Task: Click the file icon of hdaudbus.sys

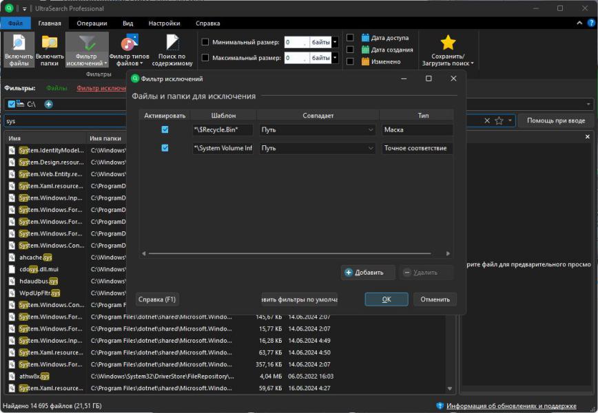Action: (12, 281)
